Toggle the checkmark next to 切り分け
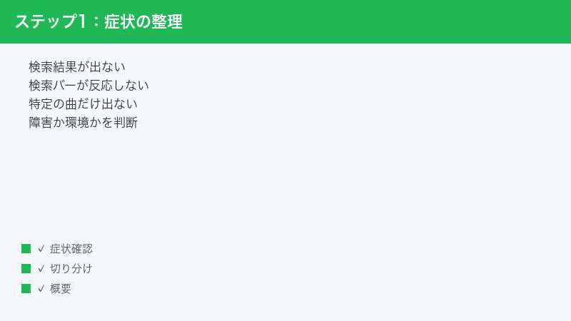The image size is (571, 321). [41, 269]
